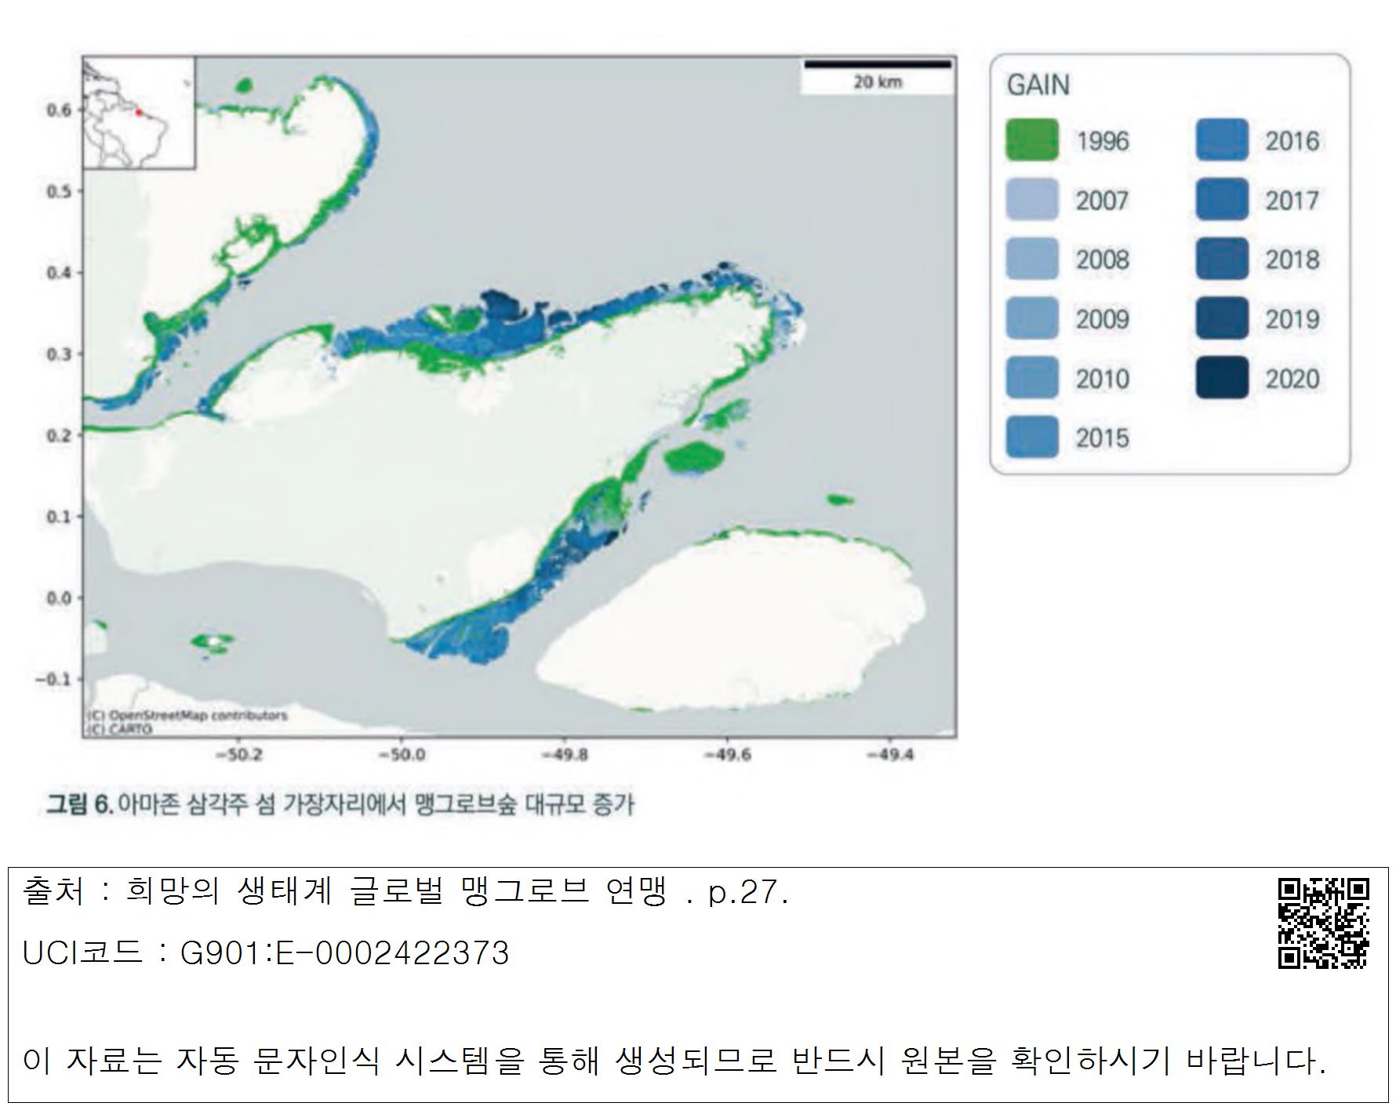Choose the 2016 legend swatch
Screen dimensions: 1396x1110
1221,141
